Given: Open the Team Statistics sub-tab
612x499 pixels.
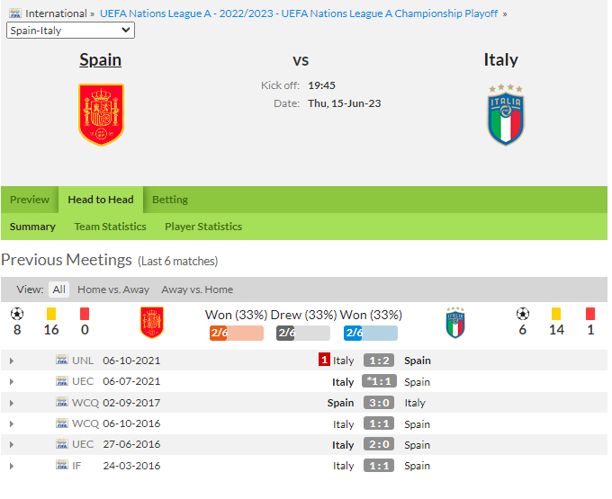Looking at the screenshot, I should click(110, 227).
